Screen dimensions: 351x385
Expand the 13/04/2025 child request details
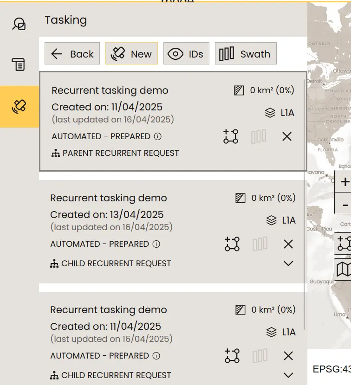point(288,263)
